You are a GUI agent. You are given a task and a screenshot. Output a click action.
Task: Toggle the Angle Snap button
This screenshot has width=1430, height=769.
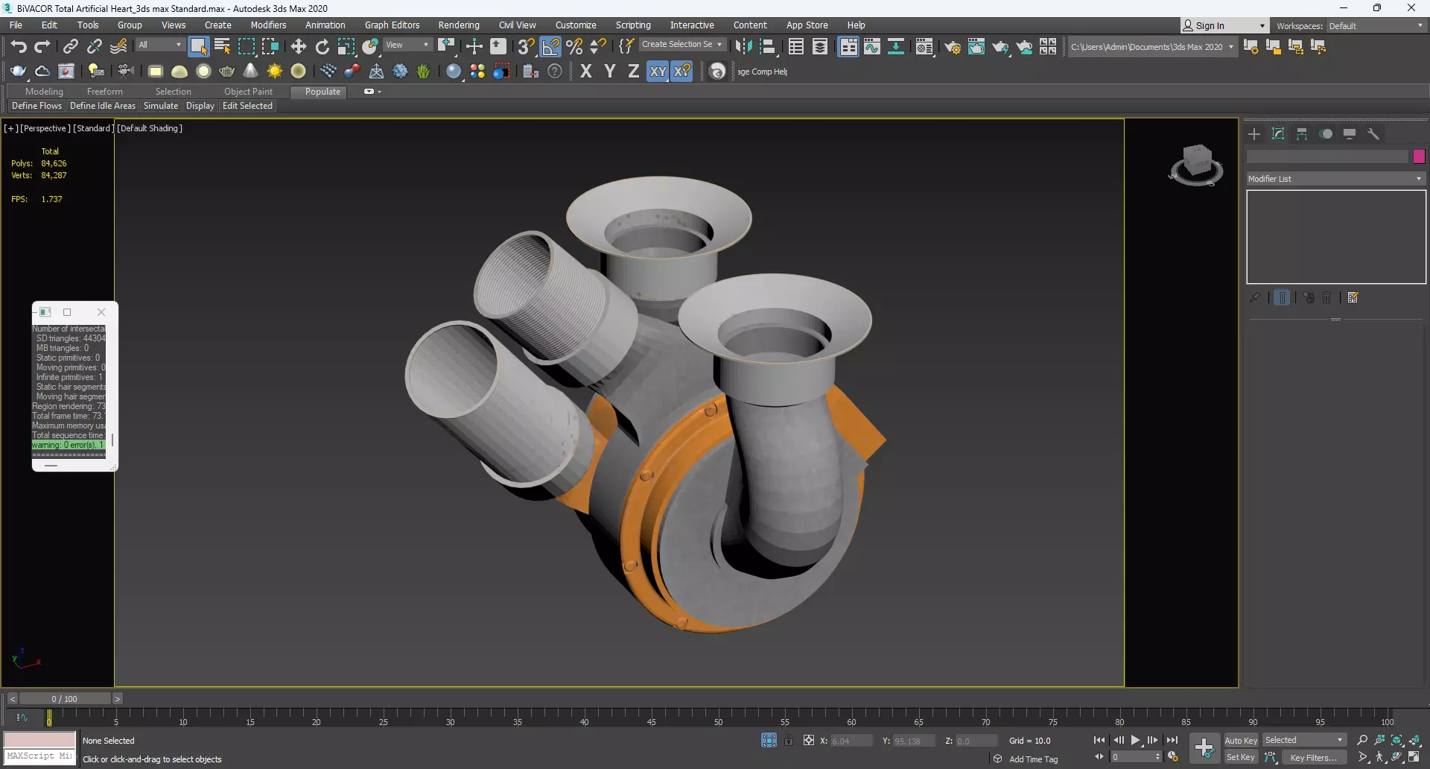pos(550,46)
